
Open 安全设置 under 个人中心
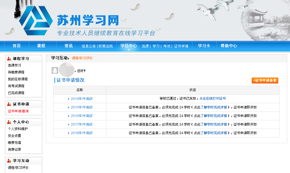(x=14, y=136)
